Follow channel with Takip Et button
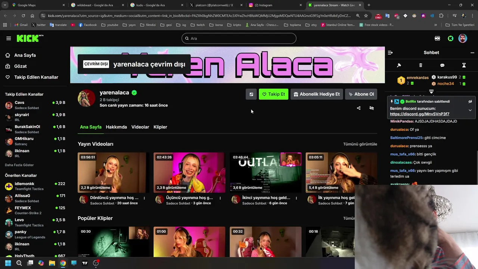The height and width of the screenshot is (269, 478). [273, 94]
